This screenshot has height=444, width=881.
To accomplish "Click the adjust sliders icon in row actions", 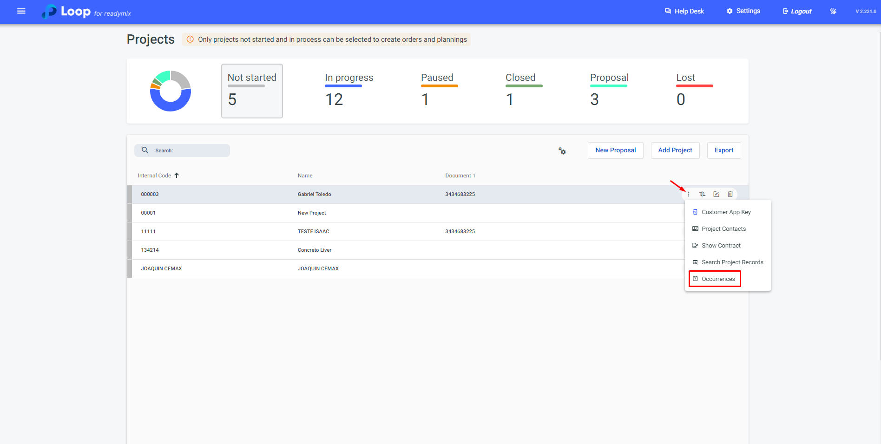I will (702, 194).
